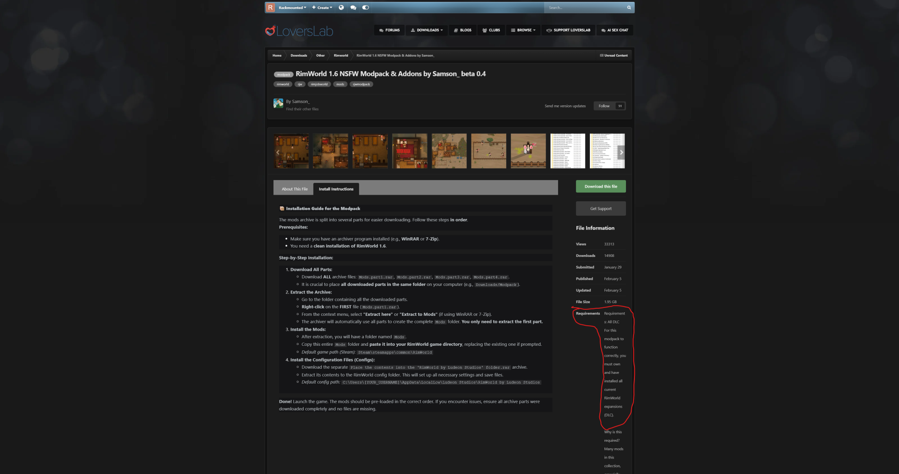Open Unread Content link
The height and width of the screenshot is (474, 899).
tap(614, 55)
